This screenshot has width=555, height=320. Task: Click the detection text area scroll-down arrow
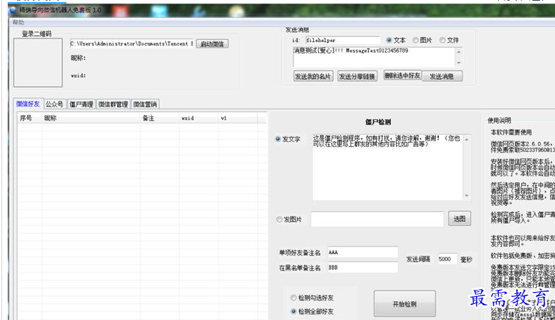[467, 195]
